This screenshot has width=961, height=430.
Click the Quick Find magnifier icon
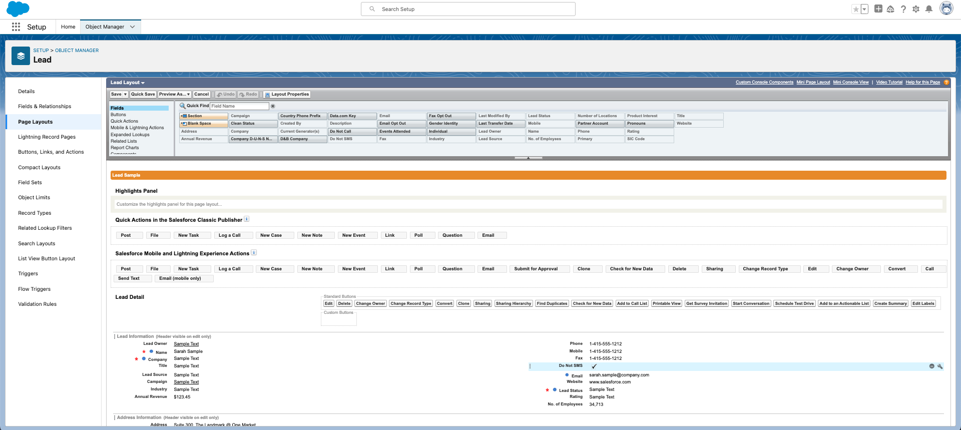[x=183, y=106]
